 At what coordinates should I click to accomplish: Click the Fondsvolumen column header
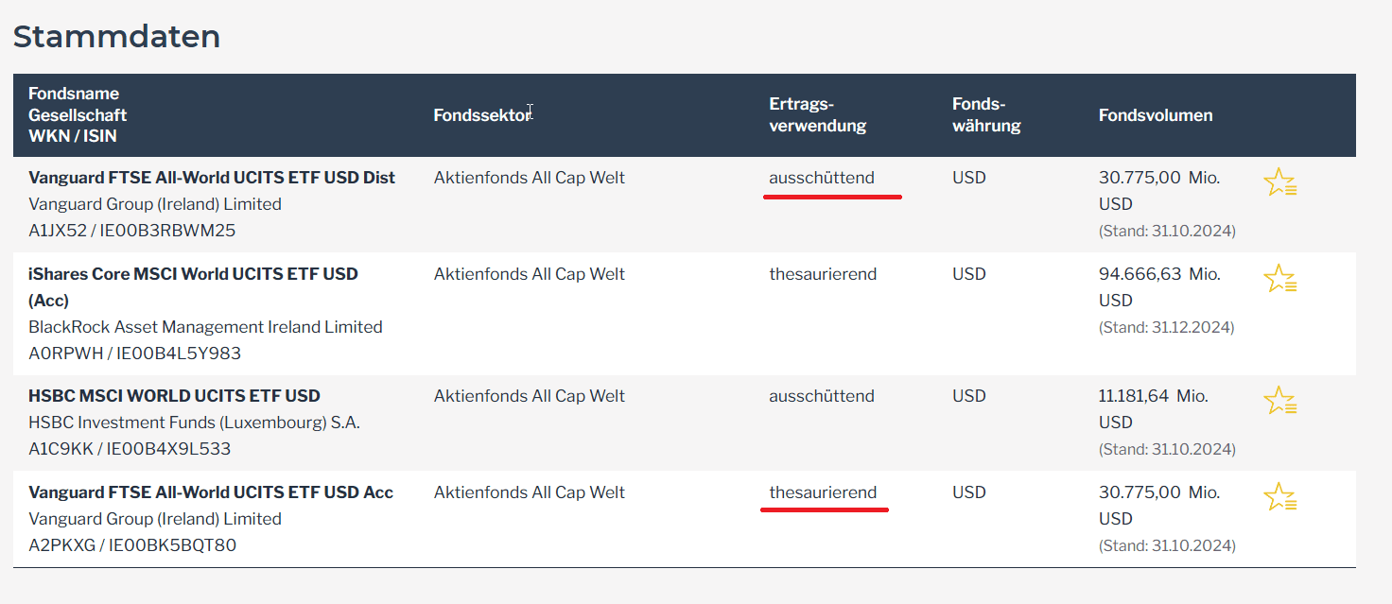(x=1156, y=115)
